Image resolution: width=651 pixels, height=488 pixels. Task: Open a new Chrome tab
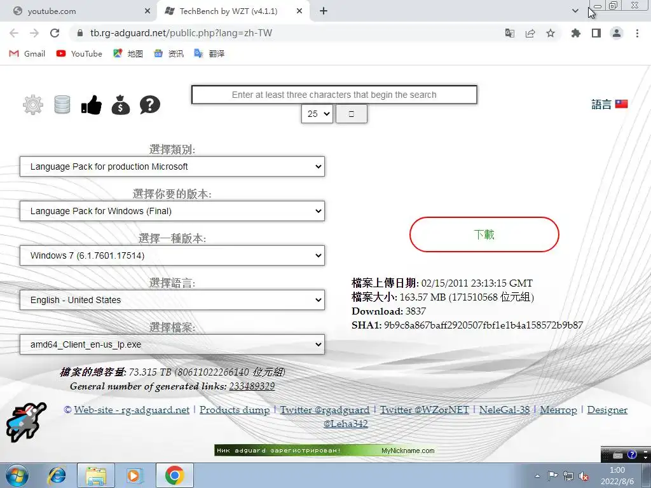coord(324,11)
